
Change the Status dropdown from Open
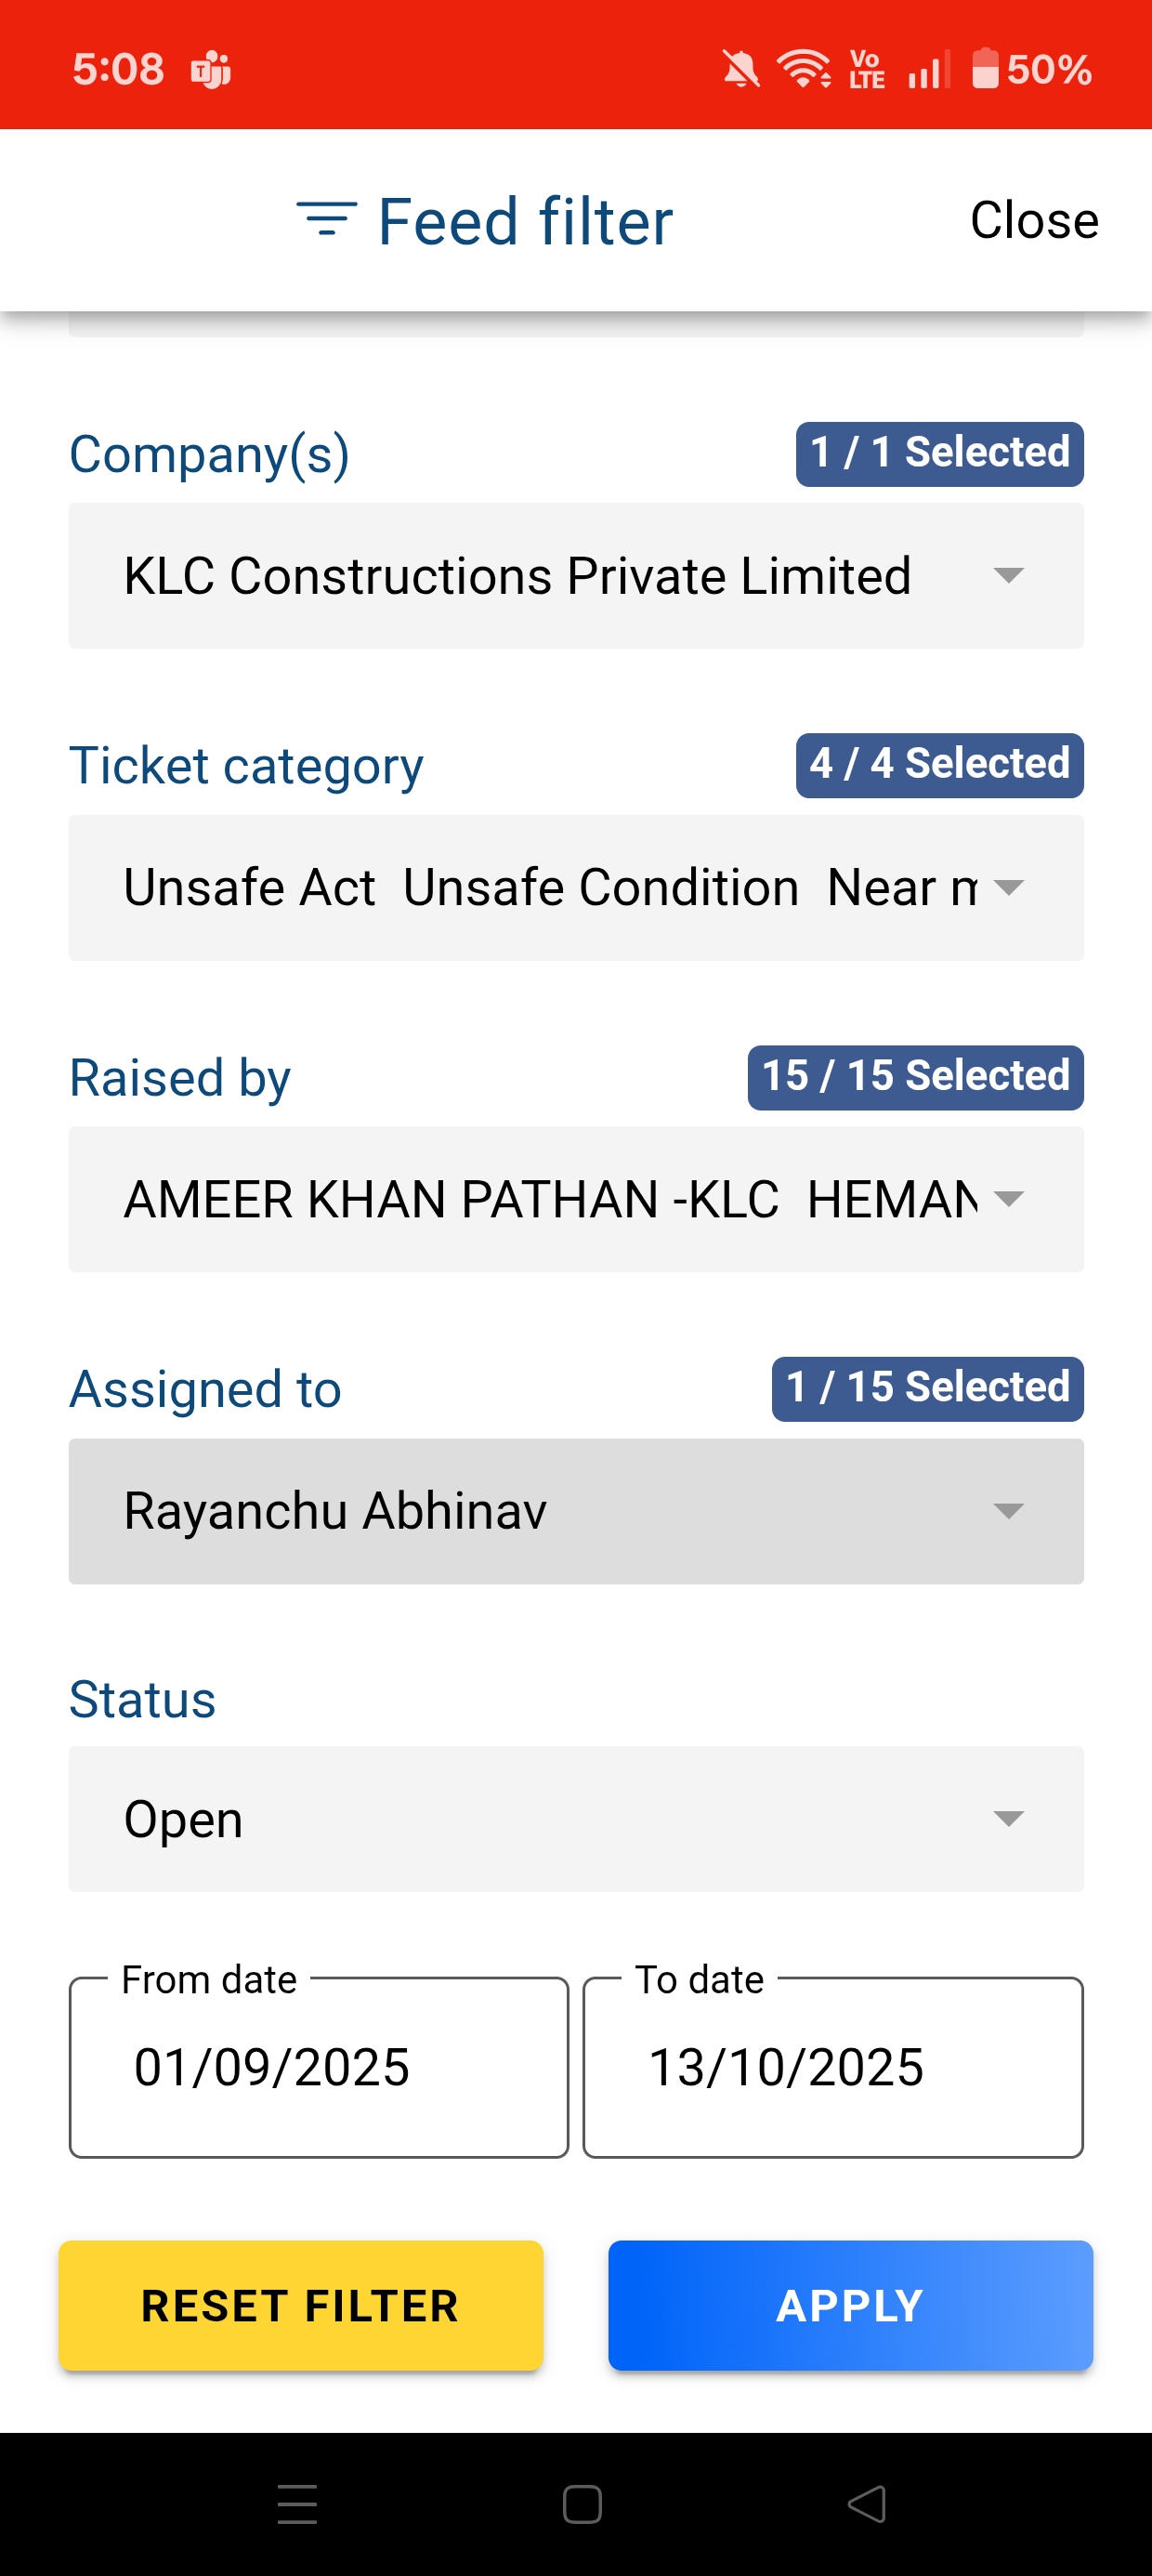click(x=575, y=1819)
